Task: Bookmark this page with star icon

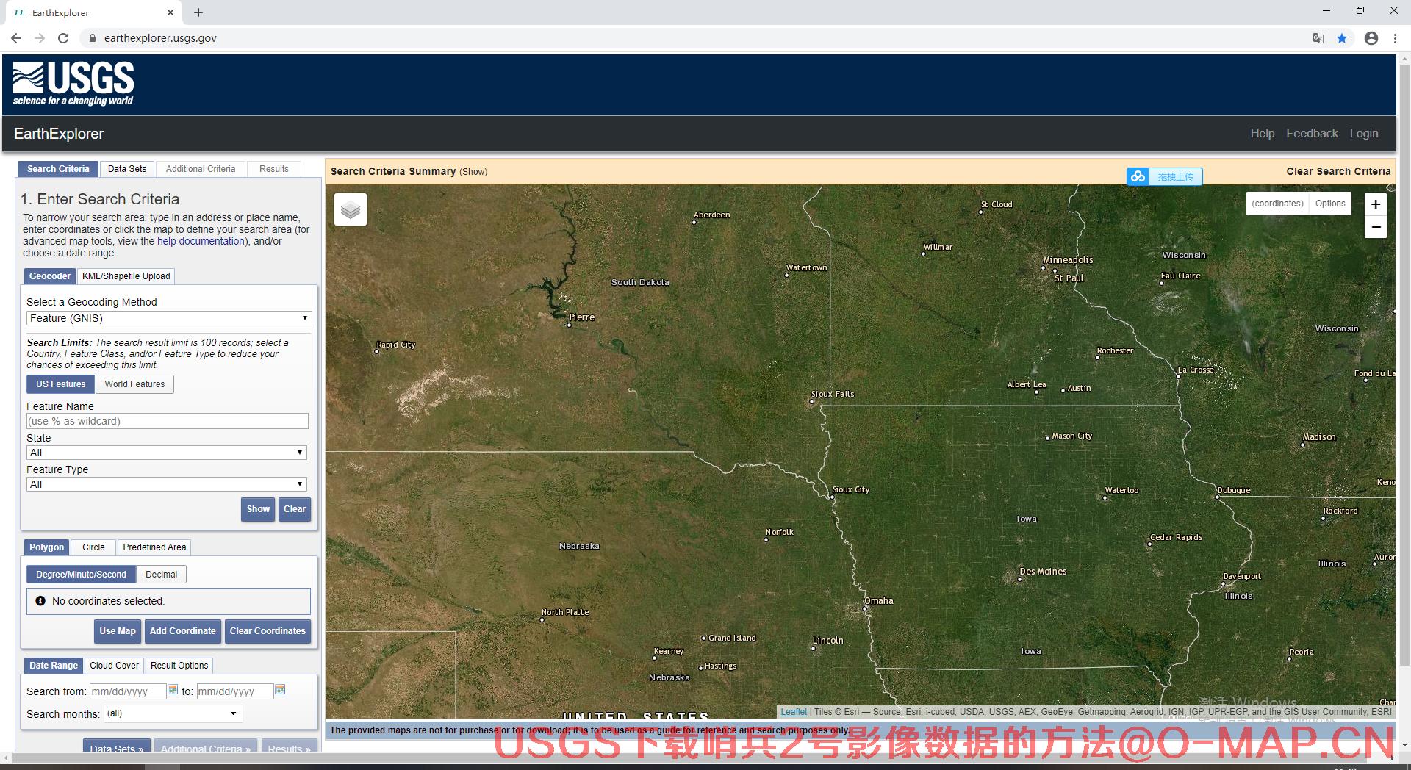Action: [x=1342, y=38]
